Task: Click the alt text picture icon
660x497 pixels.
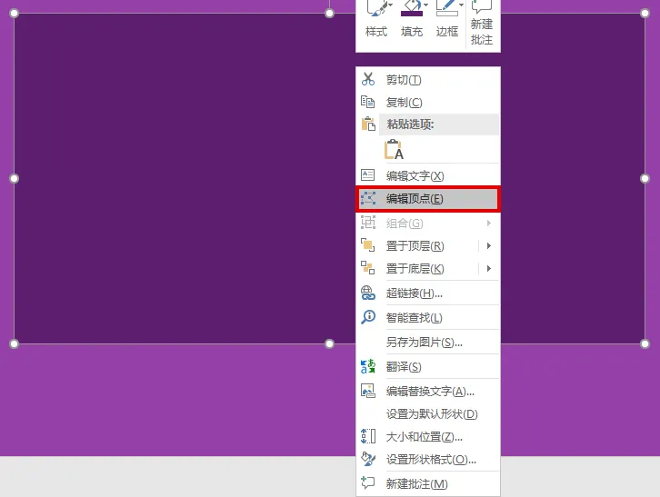Action: 368,391
